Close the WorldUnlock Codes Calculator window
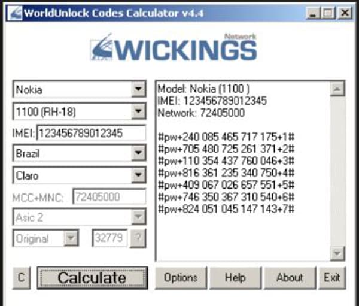The image size is (359, 306). click(345, 13)
